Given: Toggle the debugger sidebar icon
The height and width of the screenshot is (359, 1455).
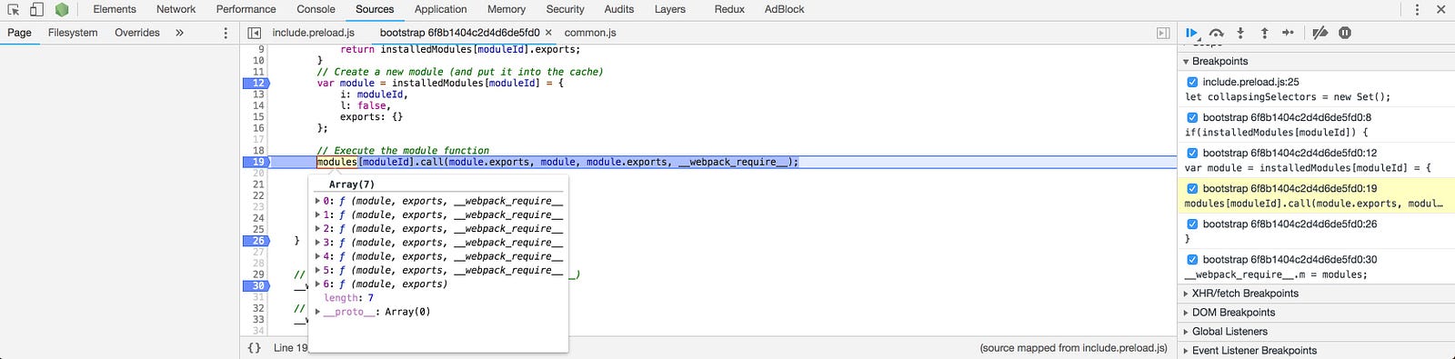Looking at the screenshot, I should click(x=1163, y=33).
